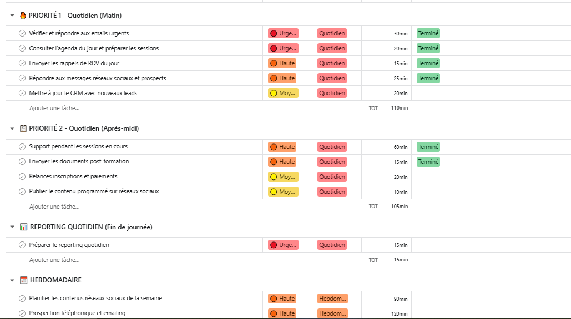Click Terminé status on documents post-formation row

(428, 162)
